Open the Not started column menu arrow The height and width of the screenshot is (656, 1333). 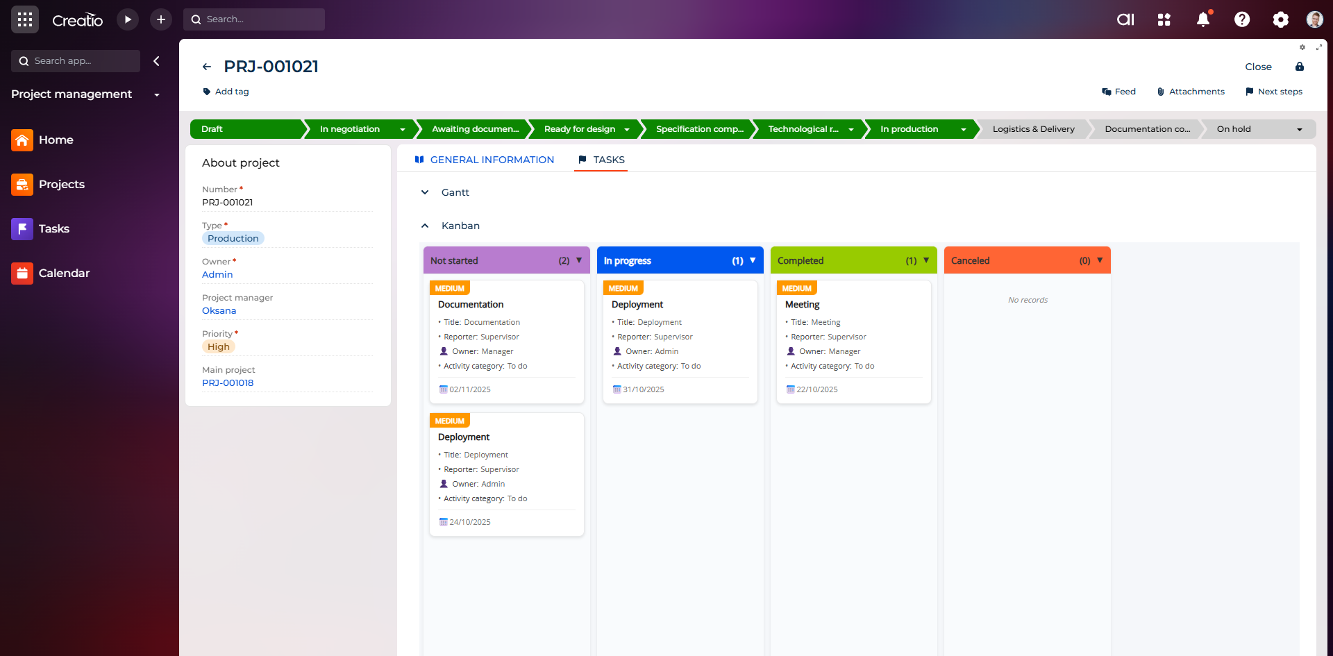(579, 260)
